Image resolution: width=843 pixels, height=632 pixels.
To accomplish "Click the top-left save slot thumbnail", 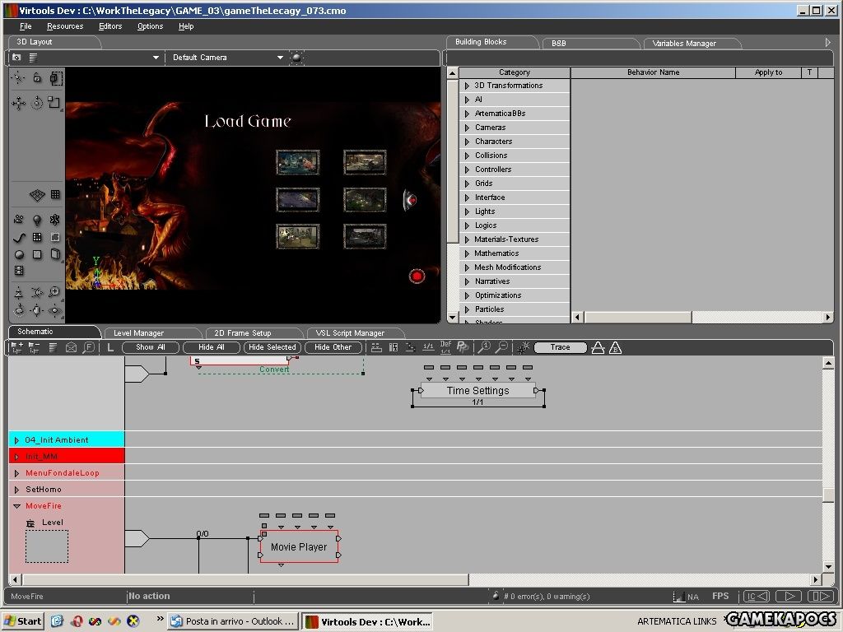I will tap(298, 162).
